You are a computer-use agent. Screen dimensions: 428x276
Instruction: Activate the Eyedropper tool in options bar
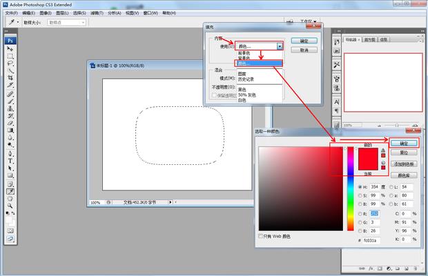coord(12,22)
